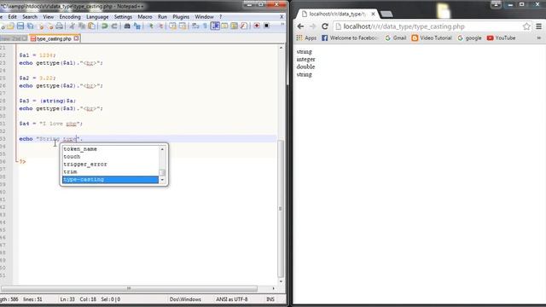Viewport: 546px width, 307px height.
Task: Open Welcome to Facebook bookmark
Action: tap(350, 38)
